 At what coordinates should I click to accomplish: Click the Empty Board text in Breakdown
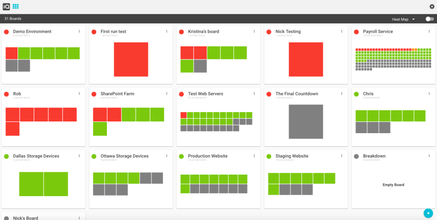(x=393, y=184)
